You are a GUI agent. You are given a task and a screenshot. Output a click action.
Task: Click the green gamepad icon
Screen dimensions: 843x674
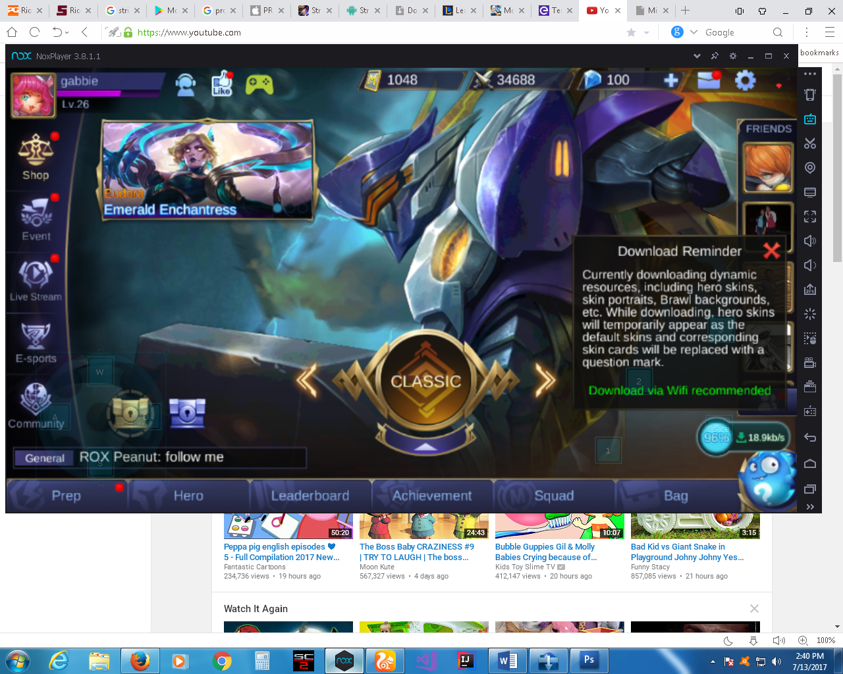(x=259, y=84)
